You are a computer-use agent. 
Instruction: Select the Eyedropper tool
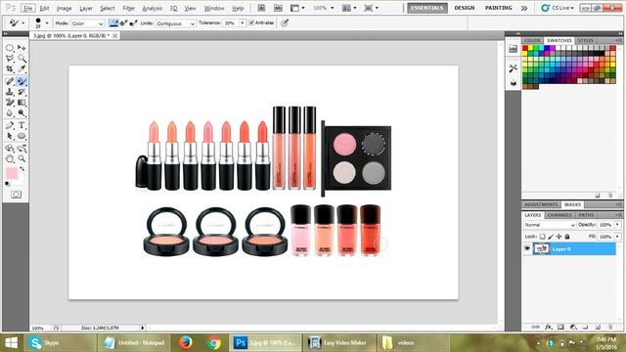click(22, 69)
